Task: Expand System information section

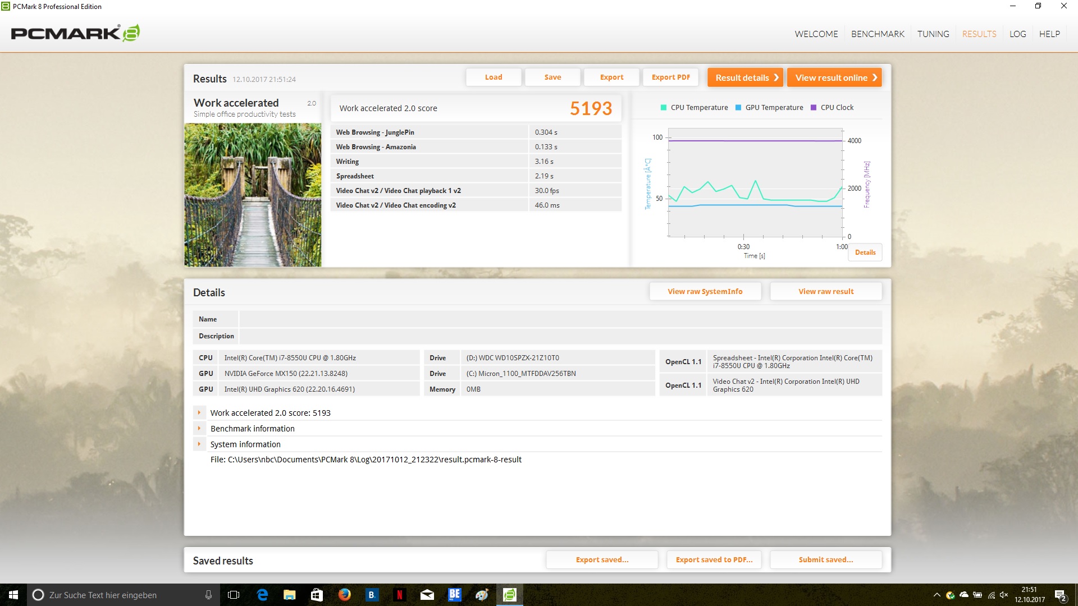Action: point(199,444)
